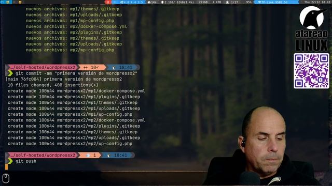Viewport: 332px width, 186px height.
Task: Click the path segment above the git push command
Action: pos(43,155)
